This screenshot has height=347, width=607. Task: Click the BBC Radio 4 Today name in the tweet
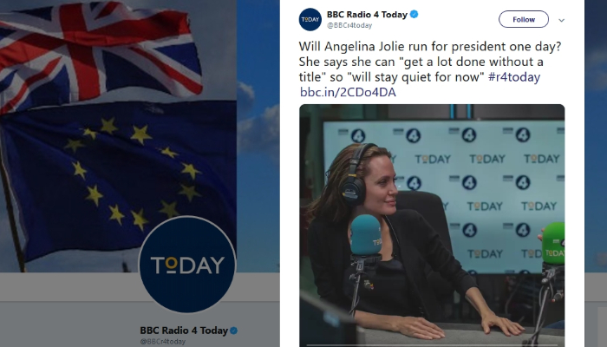367,15
